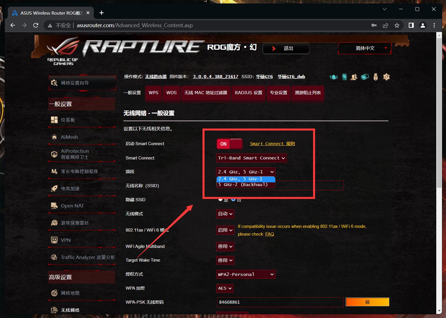Open parental controls sidebar icon
Screen dimensions: 446x318
coord(54,171)
